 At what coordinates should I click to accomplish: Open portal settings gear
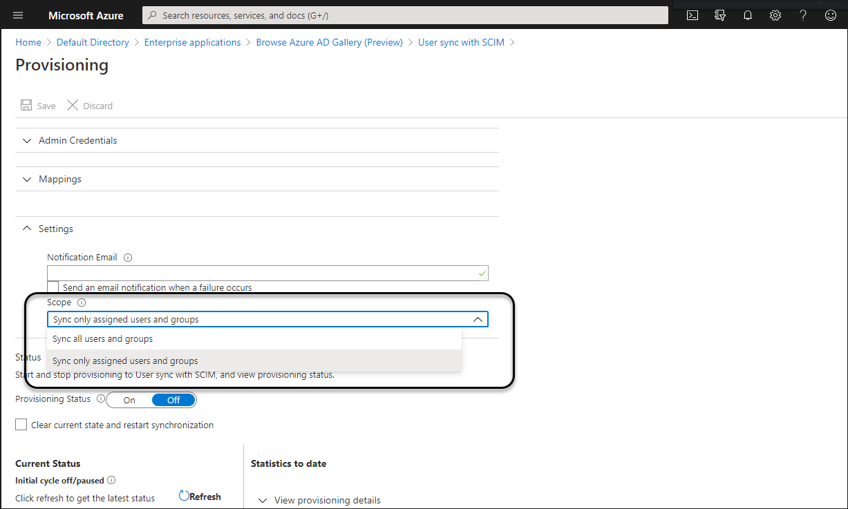775,15
